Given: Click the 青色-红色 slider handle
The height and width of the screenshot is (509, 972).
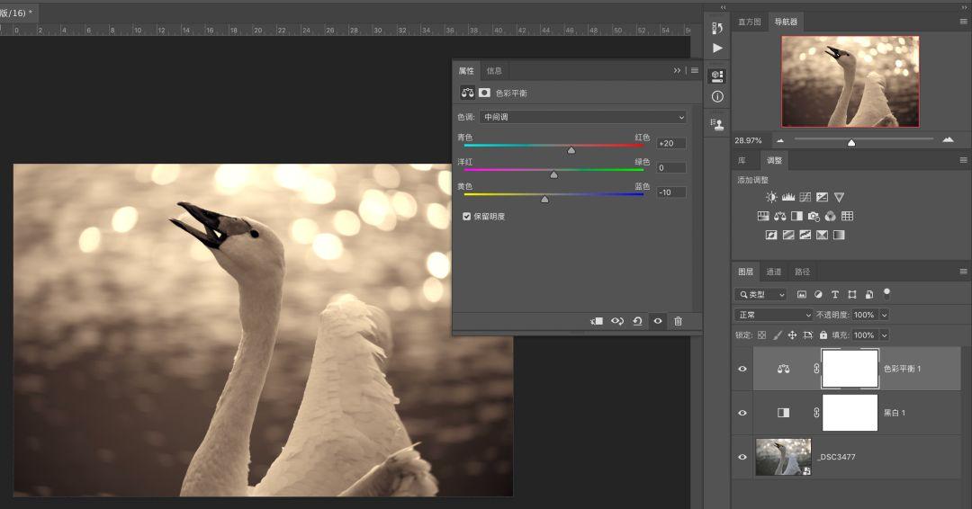Looking at the screenshot, I should tap(571, 150).
